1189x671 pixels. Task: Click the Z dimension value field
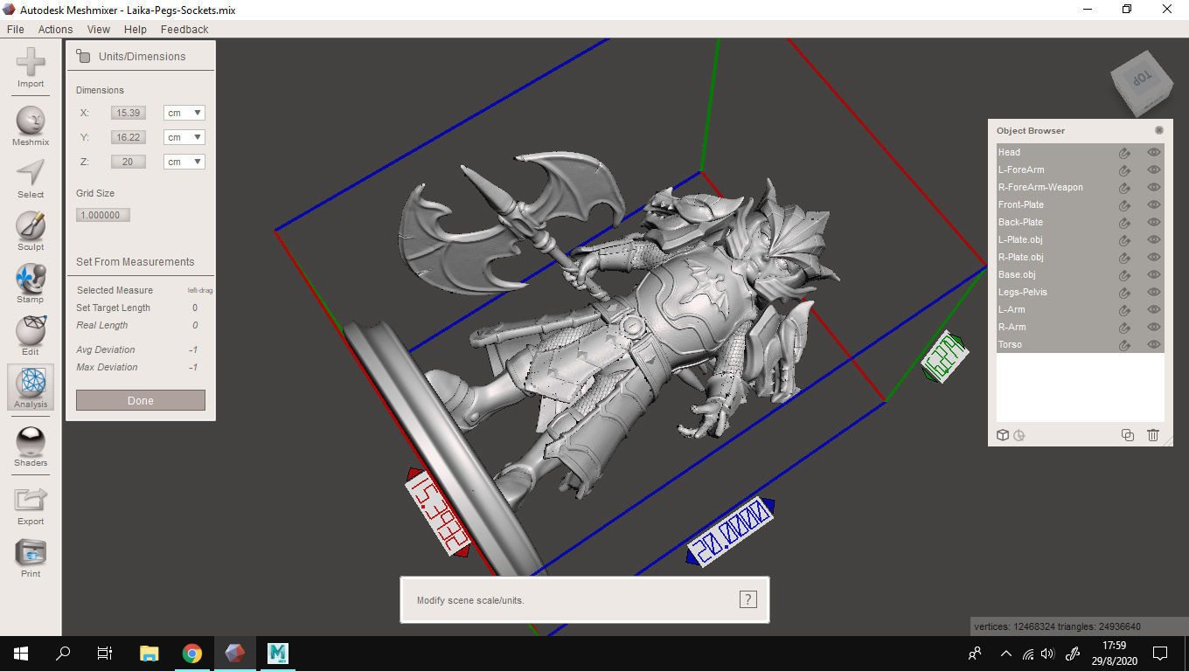[x=129, y=162]
